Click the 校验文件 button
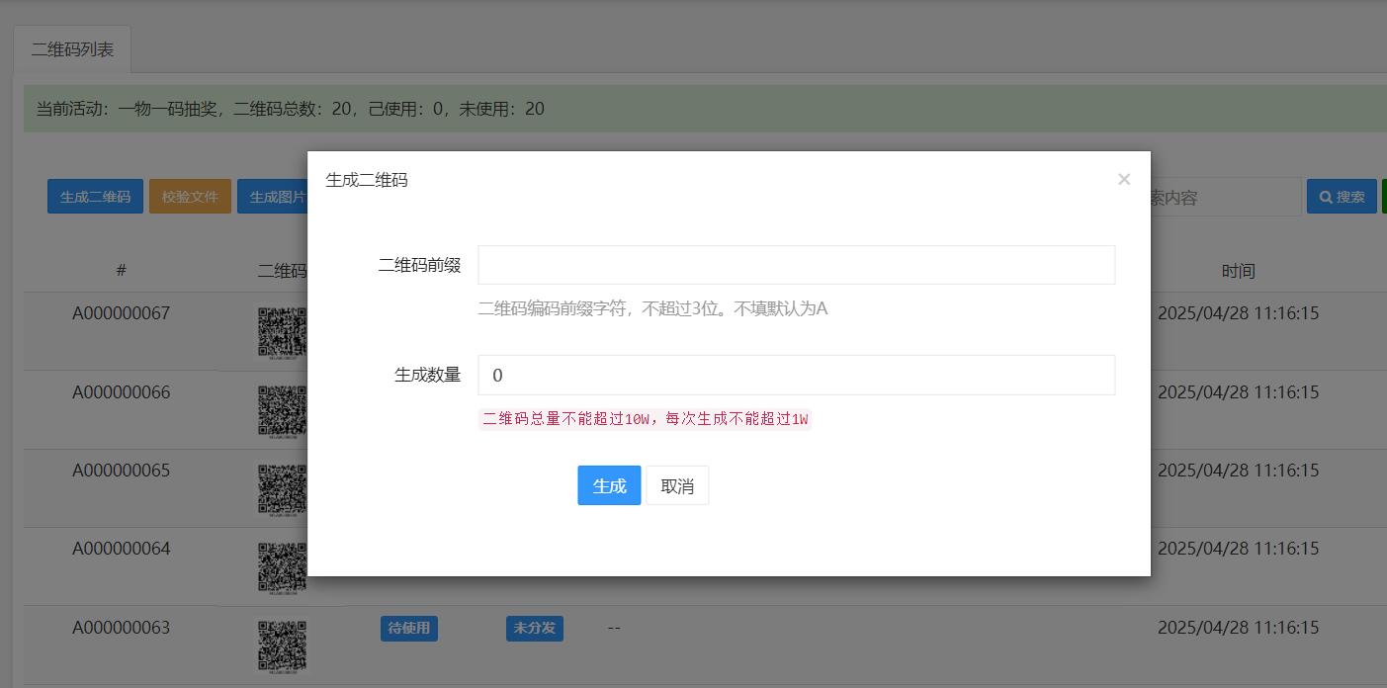The width and height of the screenshot is (1387, 688). (x=190, y=197)
